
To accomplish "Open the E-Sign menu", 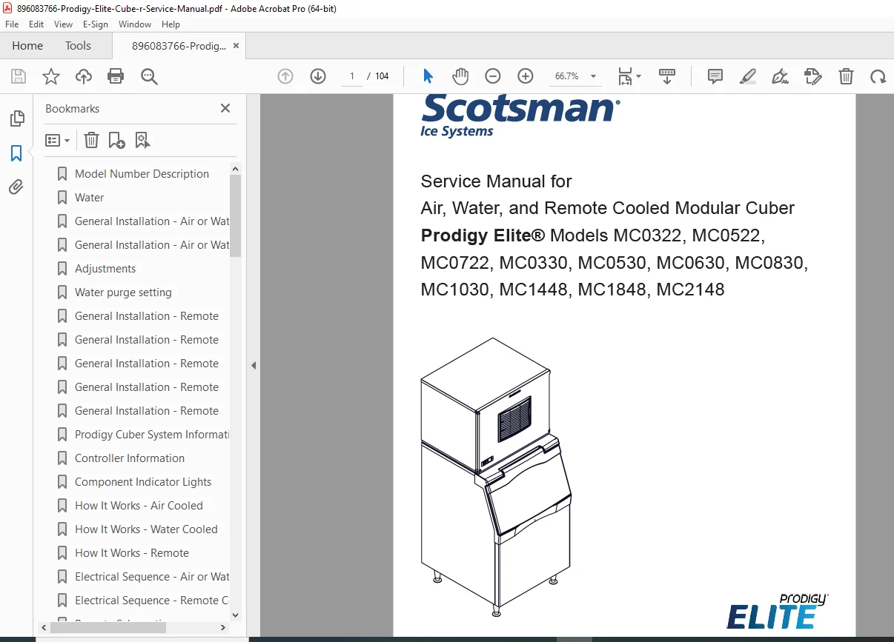I will [x=96, y=24].
